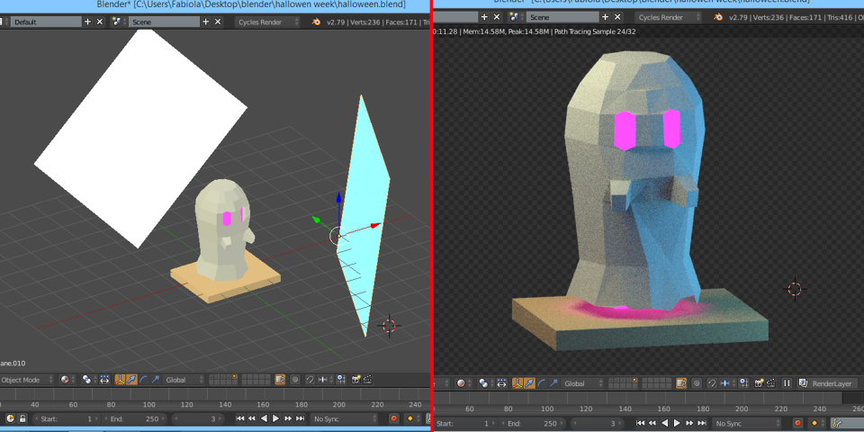The height and width of the screenshot is (432, 864).
Task: Click Blender logo icon in right window header
Action: point(718,17)
